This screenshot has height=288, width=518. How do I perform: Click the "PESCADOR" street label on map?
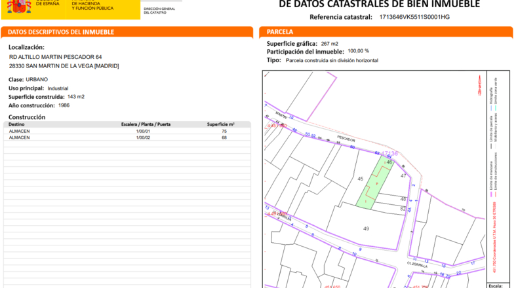click(346, 138)
